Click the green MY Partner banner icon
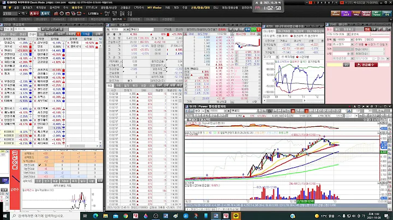393x220 pixels. coord(377,14)
